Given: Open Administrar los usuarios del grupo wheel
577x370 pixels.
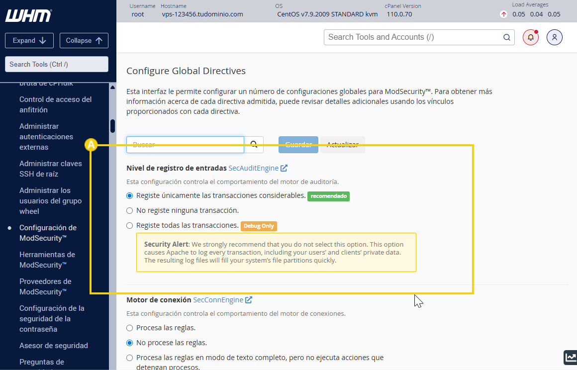Looking at the screenshot, I should click(51, 201).
